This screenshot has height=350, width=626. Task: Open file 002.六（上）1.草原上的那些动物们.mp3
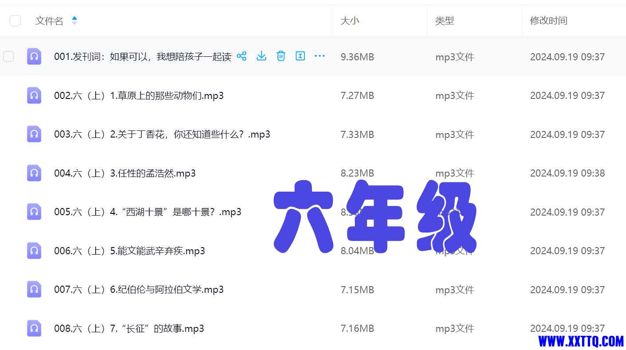tap(139, 95)
